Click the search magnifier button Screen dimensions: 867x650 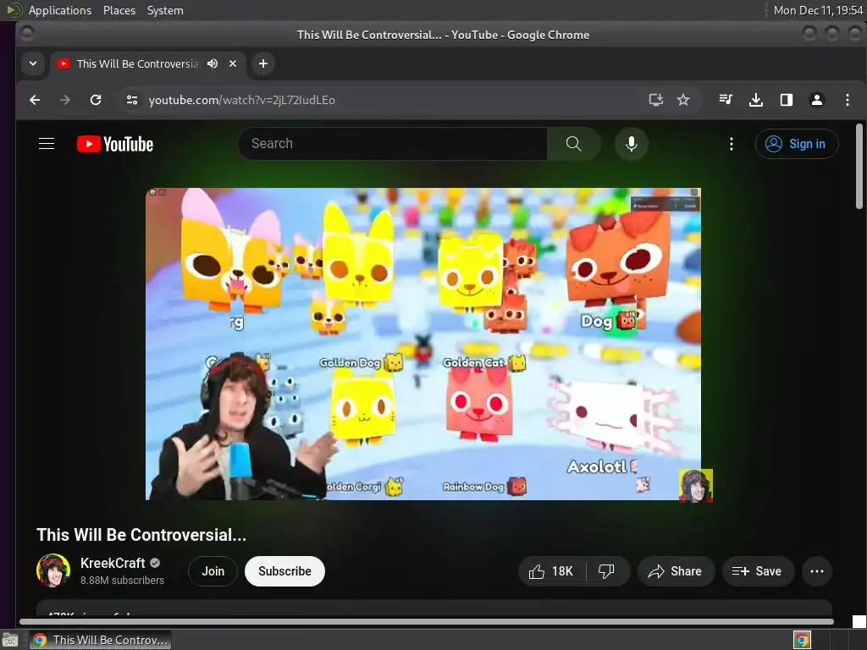(x=573, y=144)
